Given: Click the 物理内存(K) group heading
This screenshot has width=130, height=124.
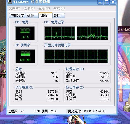Looking at the screenshot, I should pyautogui.click(x=75, y=69).
